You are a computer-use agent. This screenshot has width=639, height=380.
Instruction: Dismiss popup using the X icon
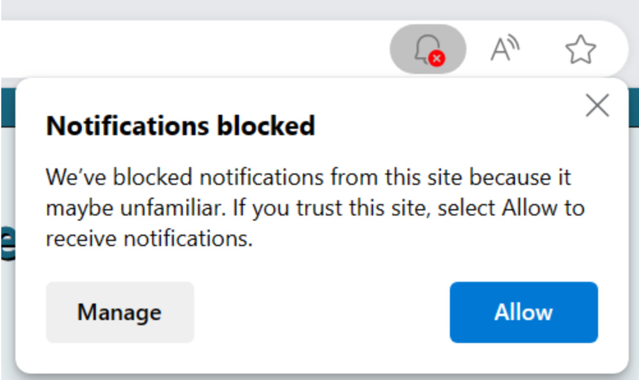(x=597, y=105)
